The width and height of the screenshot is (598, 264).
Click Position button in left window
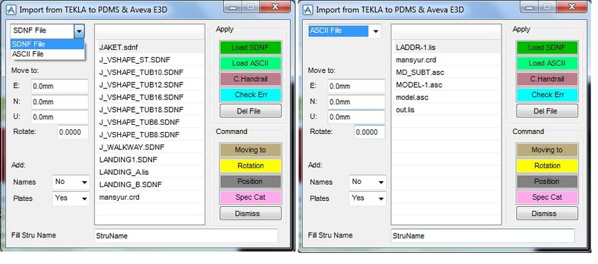250,181
